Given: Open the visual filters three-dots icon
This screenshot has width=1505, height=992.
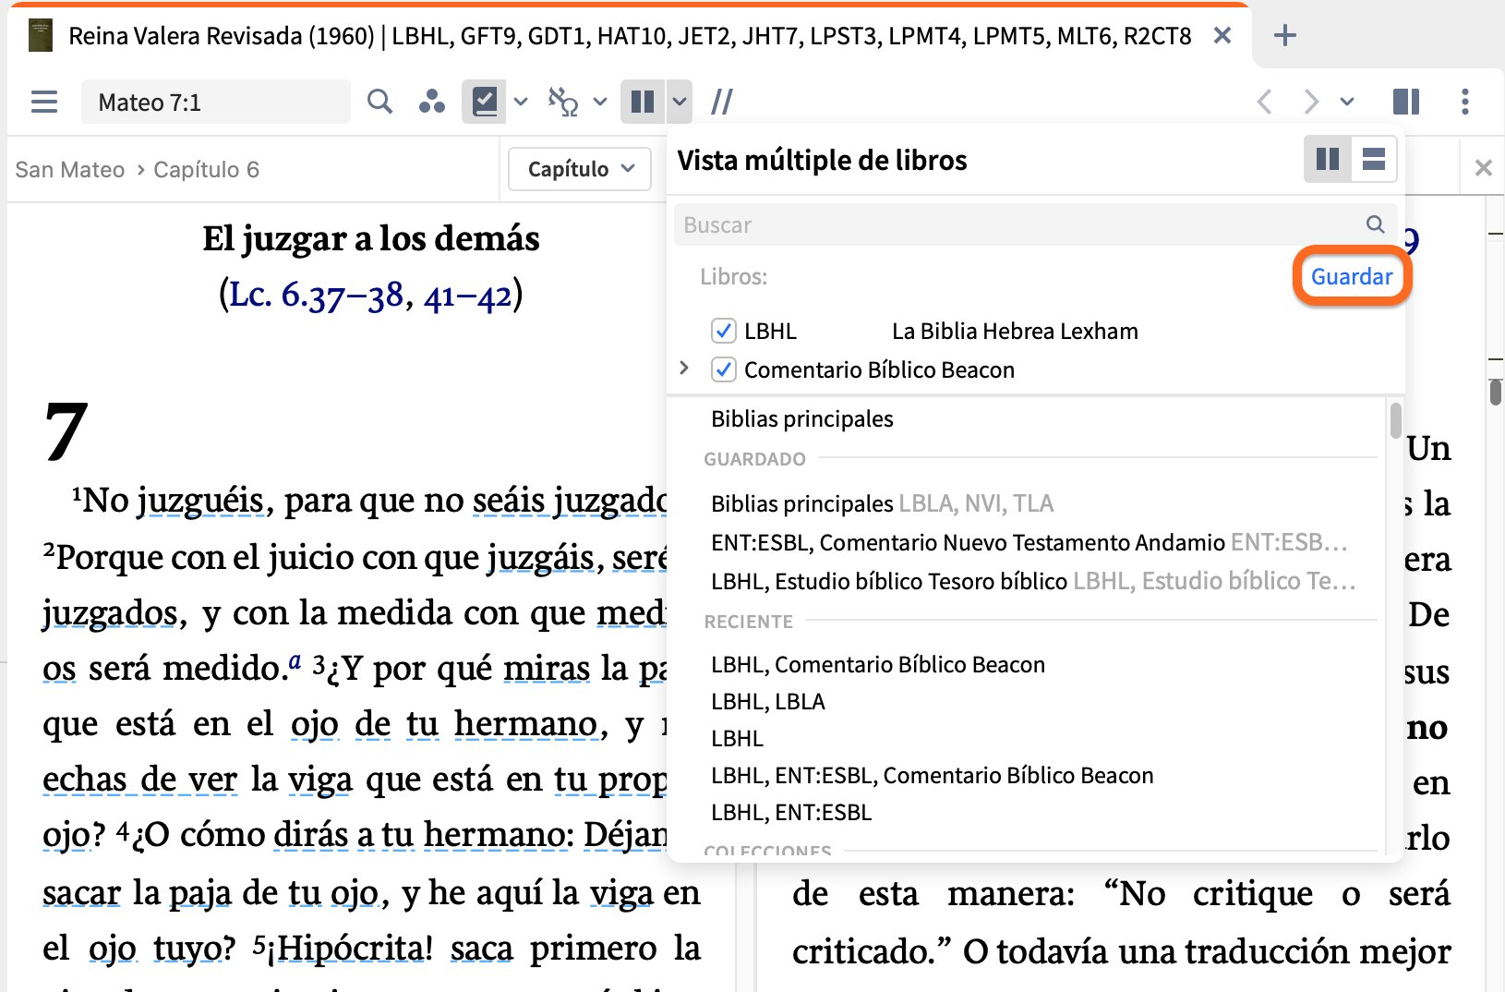Looking at the screenshot, I should pos(431,102).
